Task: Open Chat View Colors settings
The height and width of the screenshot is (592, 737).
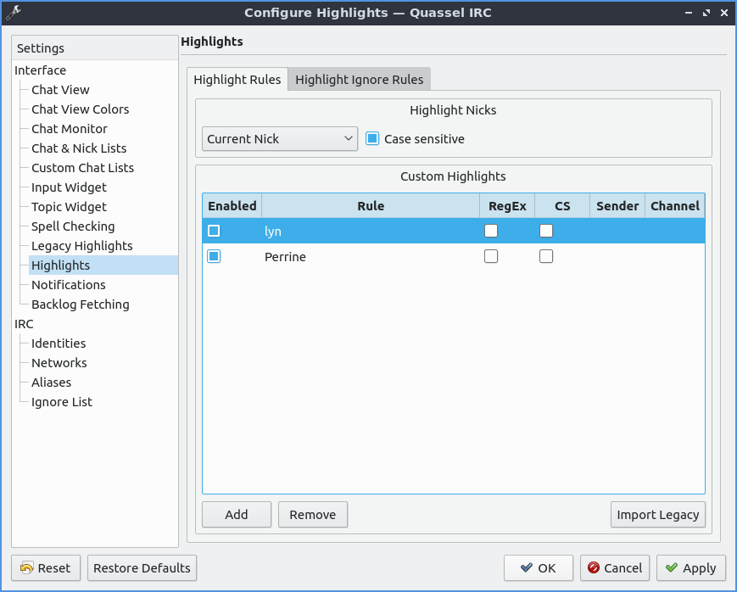Action: point(81,109)
